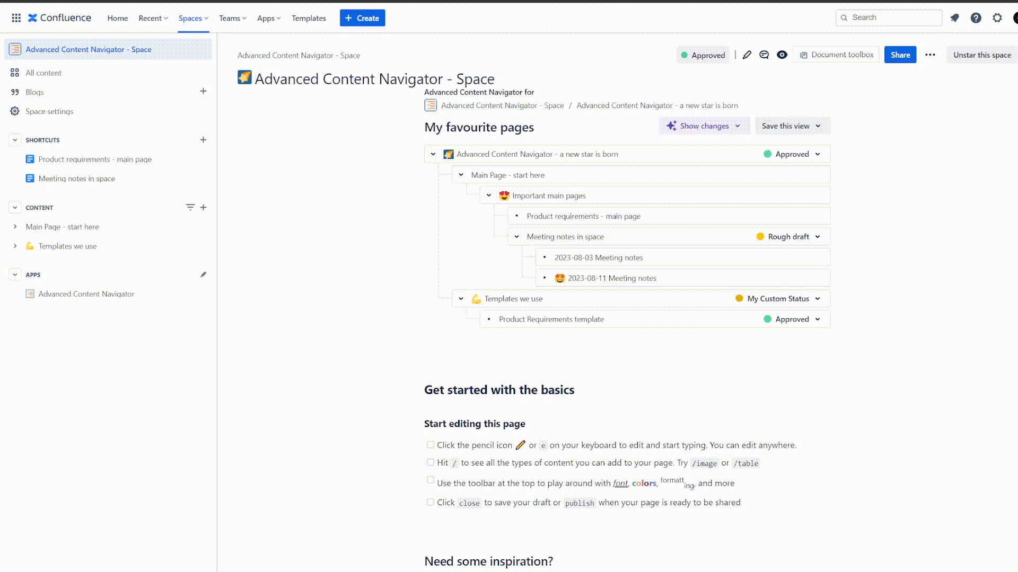
Task: Collapse the SHORTCUTS section
Action: 15,140
